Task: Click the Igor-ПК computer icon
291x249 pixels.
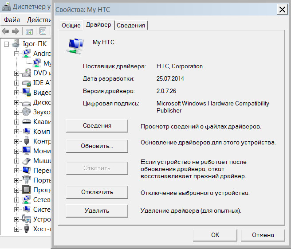Action: click(16, 44)
